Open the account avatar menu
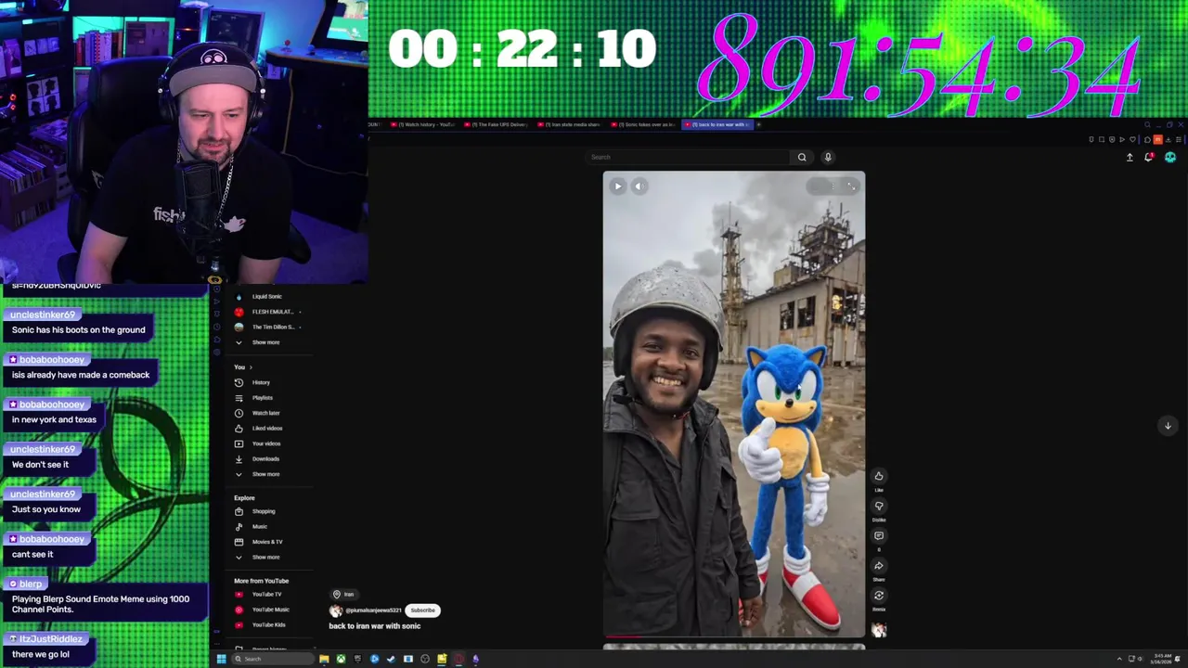This screenshot has width=1188, height=668. click(1170, 158)
